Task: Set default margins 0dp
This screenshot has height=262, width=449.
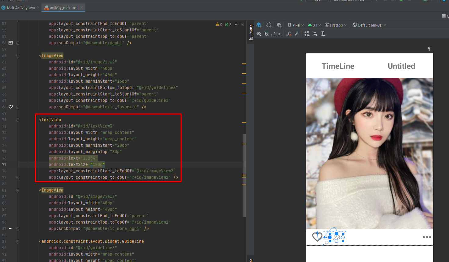Action: 277,34
